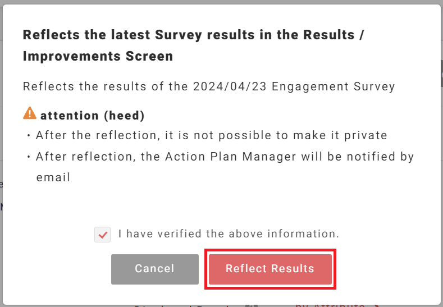This screenshot has height=307, width=443.
Task: Click the dimmed backdrop right of the dialog
Action: pyautogui.click(x=442, y=168)
